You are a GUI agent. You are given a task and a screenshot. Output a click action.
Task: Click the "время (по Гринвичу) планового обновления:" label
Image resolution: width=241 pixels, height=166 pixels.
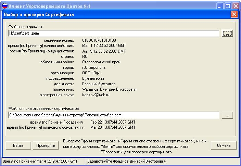point(45,127)
